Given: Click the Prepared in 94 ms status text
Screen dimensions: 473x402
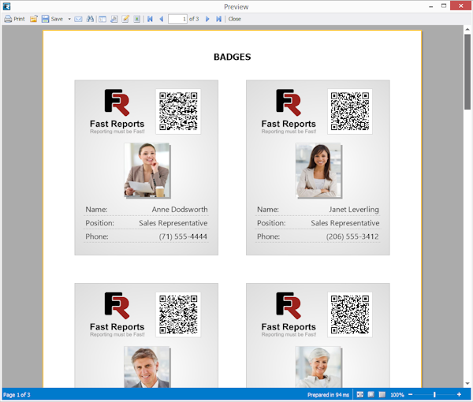Looking at the screenshot, I should (x=328, y=395).
